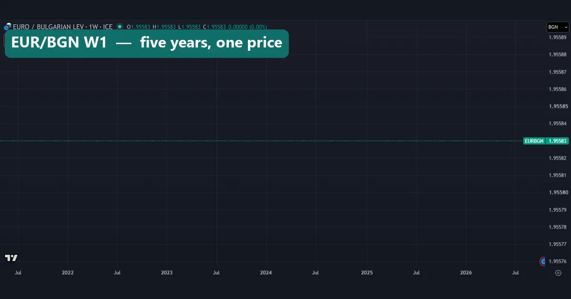The width and height of the screenshot is (571, 299).
Task: Click the EUR/BGN W1 title banner
Action: coord(147,44)
